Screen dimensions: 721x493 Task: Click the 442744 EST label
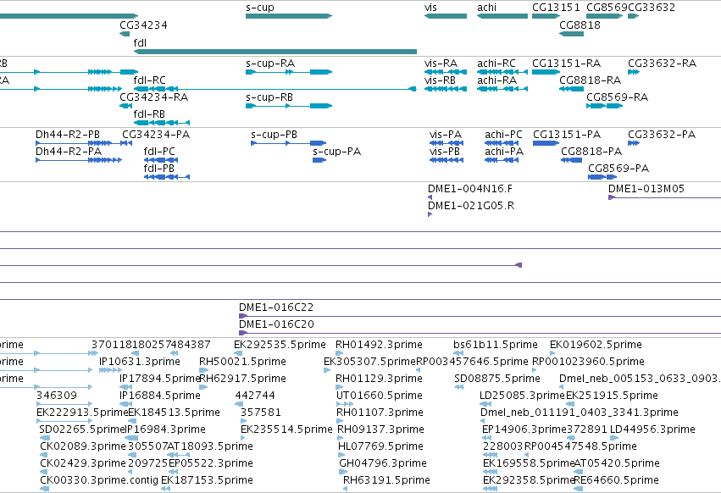click(255, 396)
